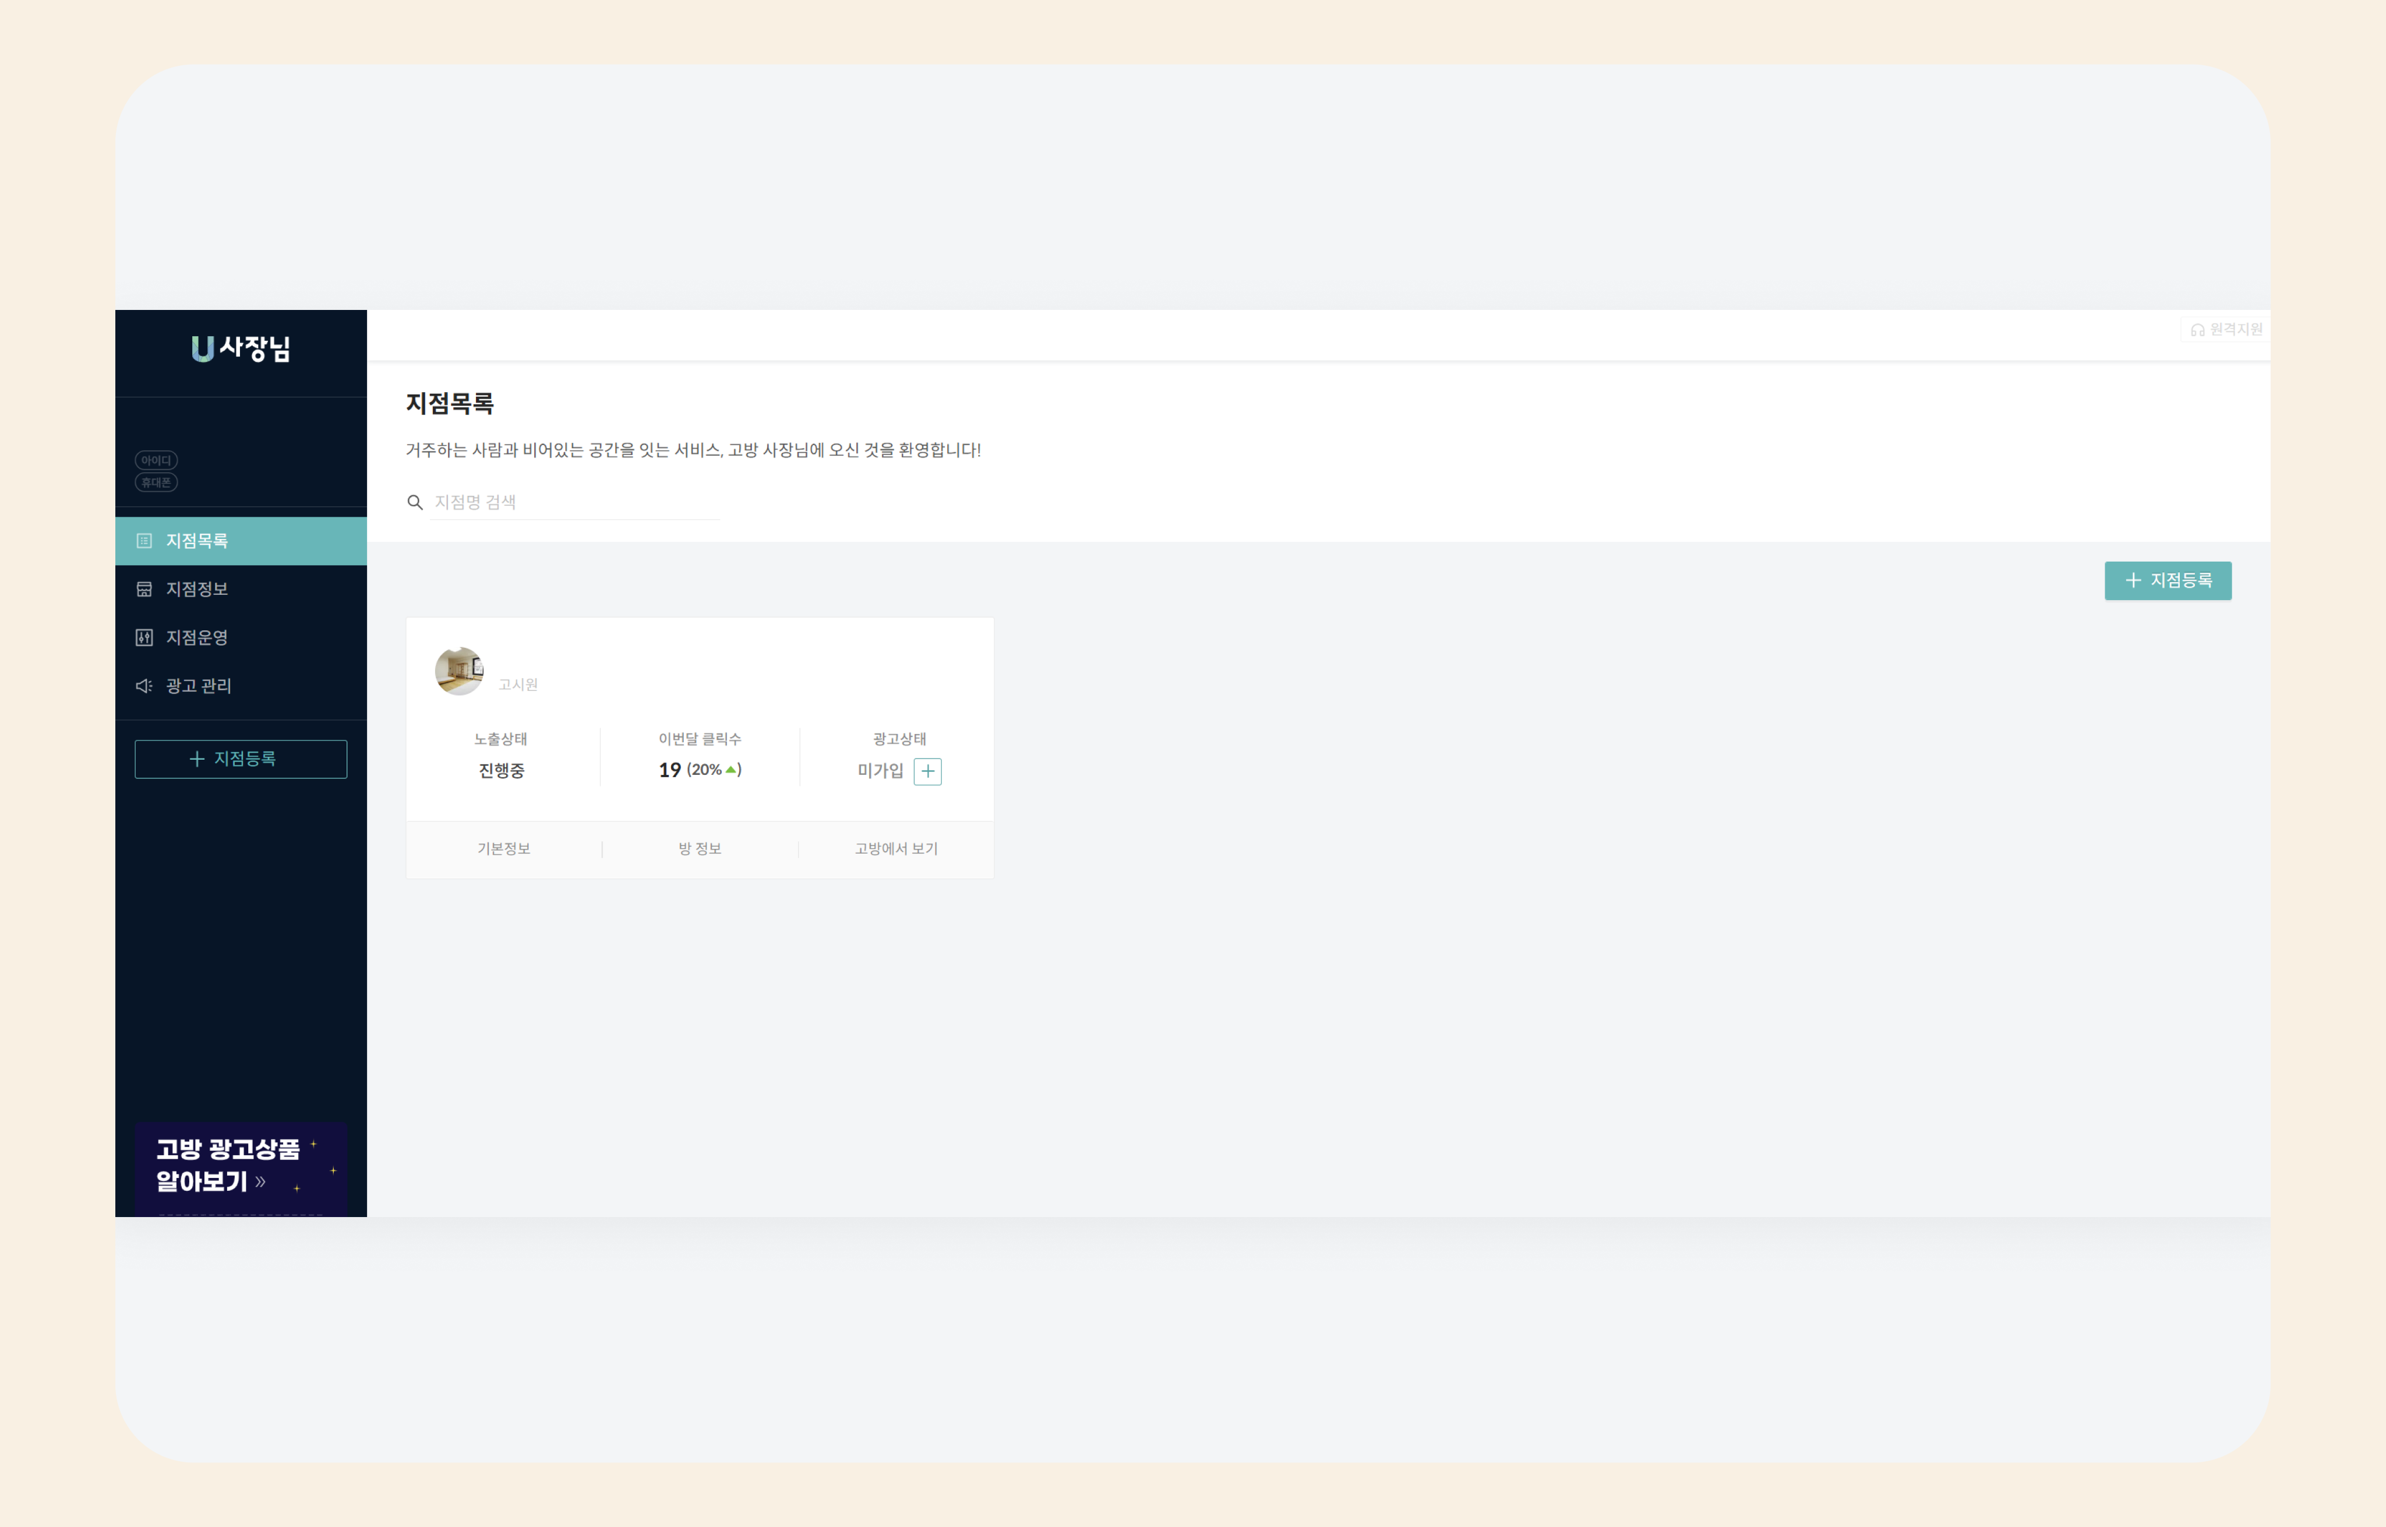
Task: Select the 지점목록 menu item
Action: 197,541
